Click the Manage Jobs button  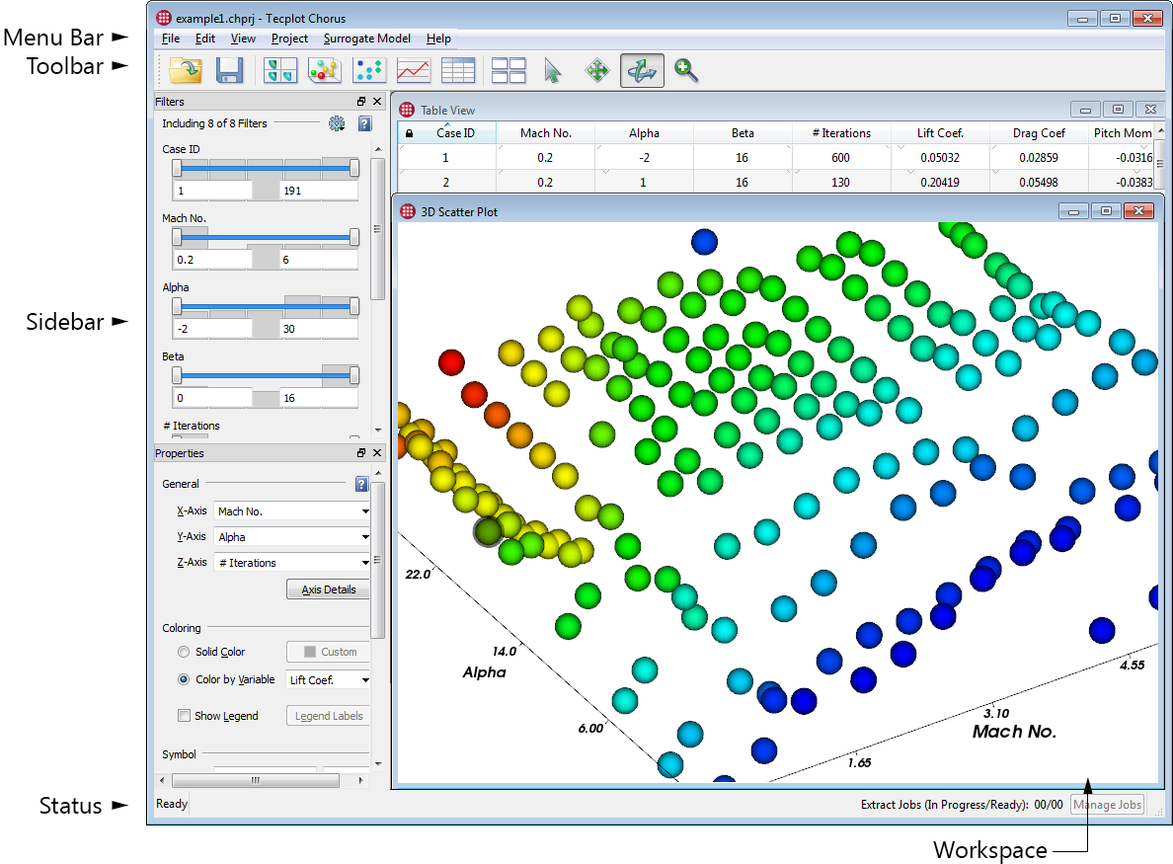[x=1107, y=805]
